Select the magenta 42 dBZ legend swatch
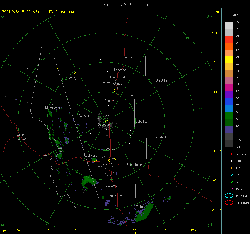Screen dimensions: 250x234 229,88
